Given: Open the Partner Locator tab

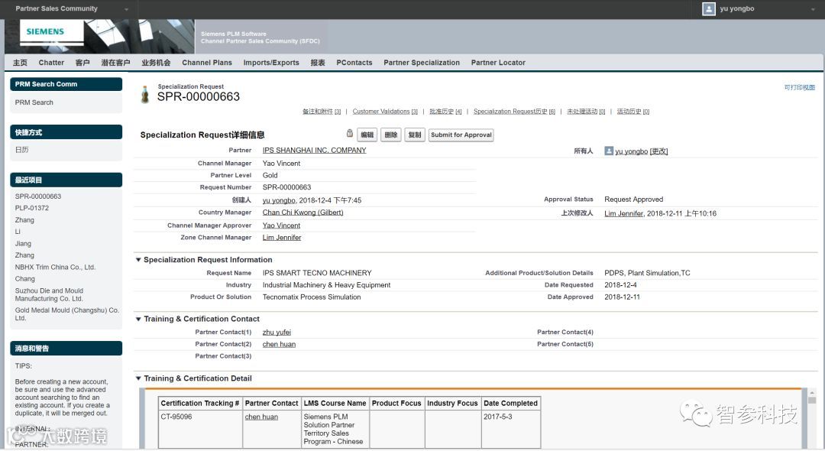Looking at the screenshot, I should (498, 63).
